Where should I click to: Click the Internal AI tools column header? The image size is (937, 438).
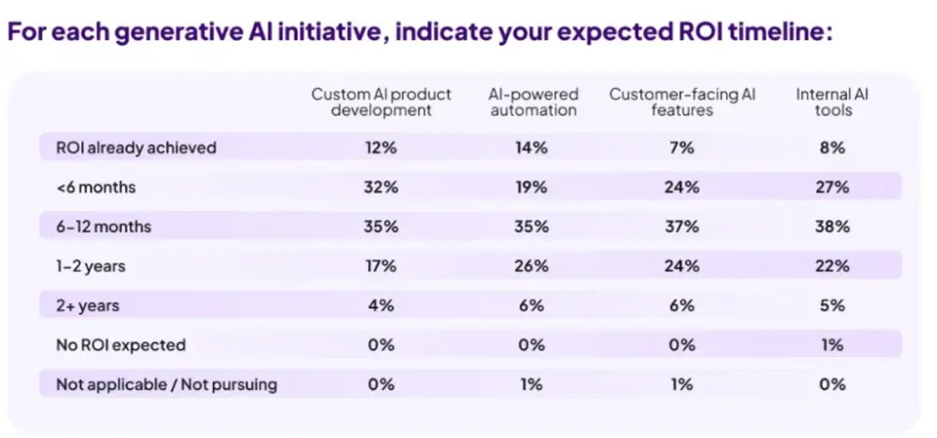[832, 102]
